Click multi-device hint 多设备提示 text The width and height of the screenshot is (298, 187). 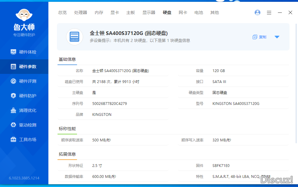point(140,40)
